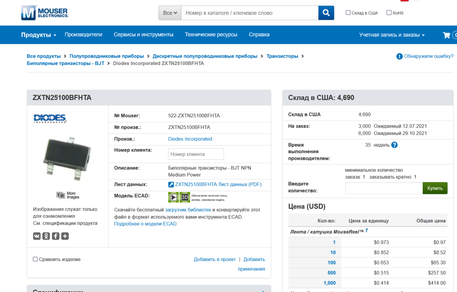Expand Учетная запись и заказы dropdown
The height and width of the screenshot is (292, 457).
click(x=392, y=35)
